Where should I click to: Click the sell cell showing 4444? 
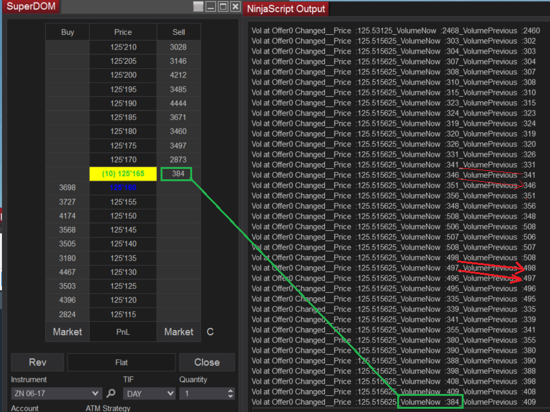point(179,103)
